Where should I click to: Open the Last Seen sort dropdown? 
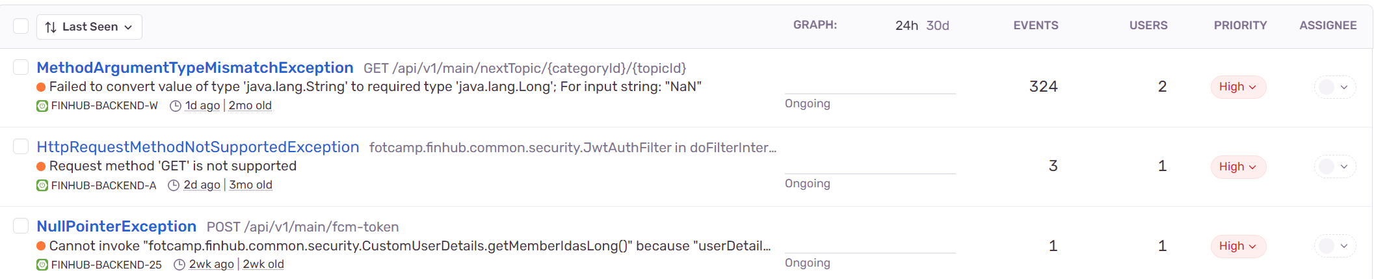pyautogui.click(x=90, y=27)
